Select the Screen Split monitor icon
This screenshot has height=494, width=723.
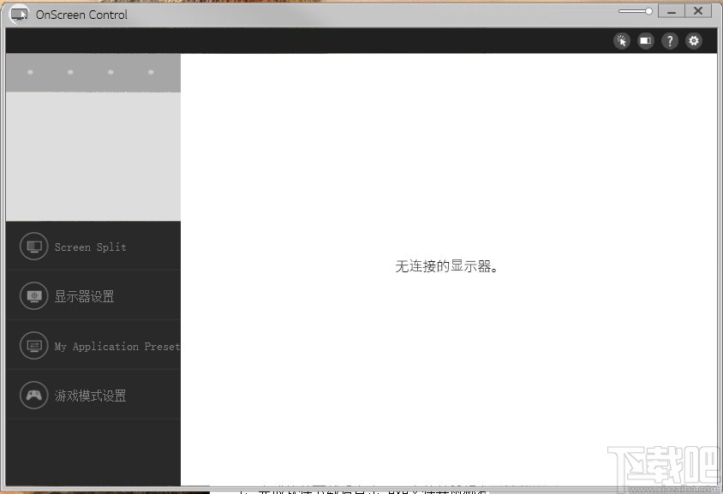click(33, 246)
